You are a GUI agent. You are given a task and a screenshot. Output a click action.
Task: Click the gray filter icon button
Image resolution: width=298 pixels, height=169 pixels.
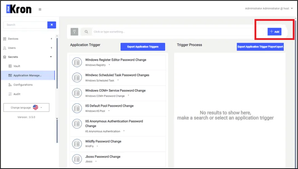pos(74,32)
